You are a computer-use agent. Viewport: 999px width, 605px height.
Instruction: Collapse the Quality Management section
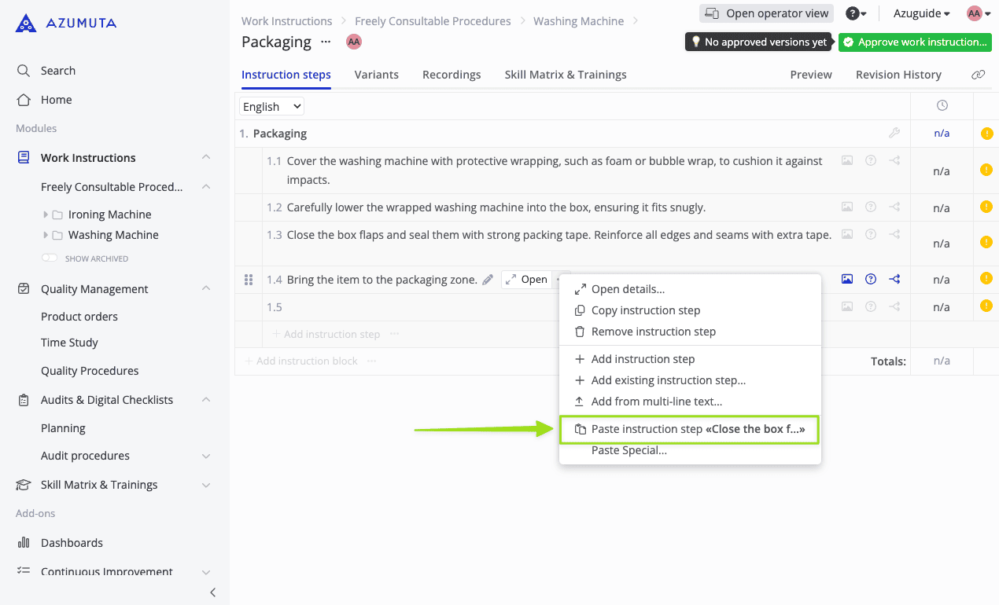click(x=206, y=289)
